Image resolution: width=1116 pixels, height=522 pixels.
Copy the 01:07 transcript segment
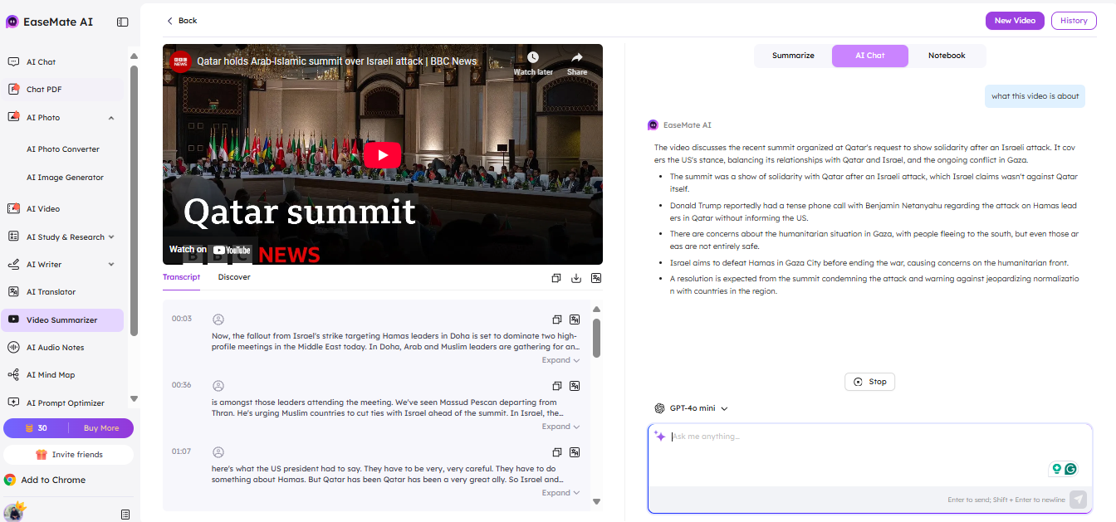click(557, 452)
